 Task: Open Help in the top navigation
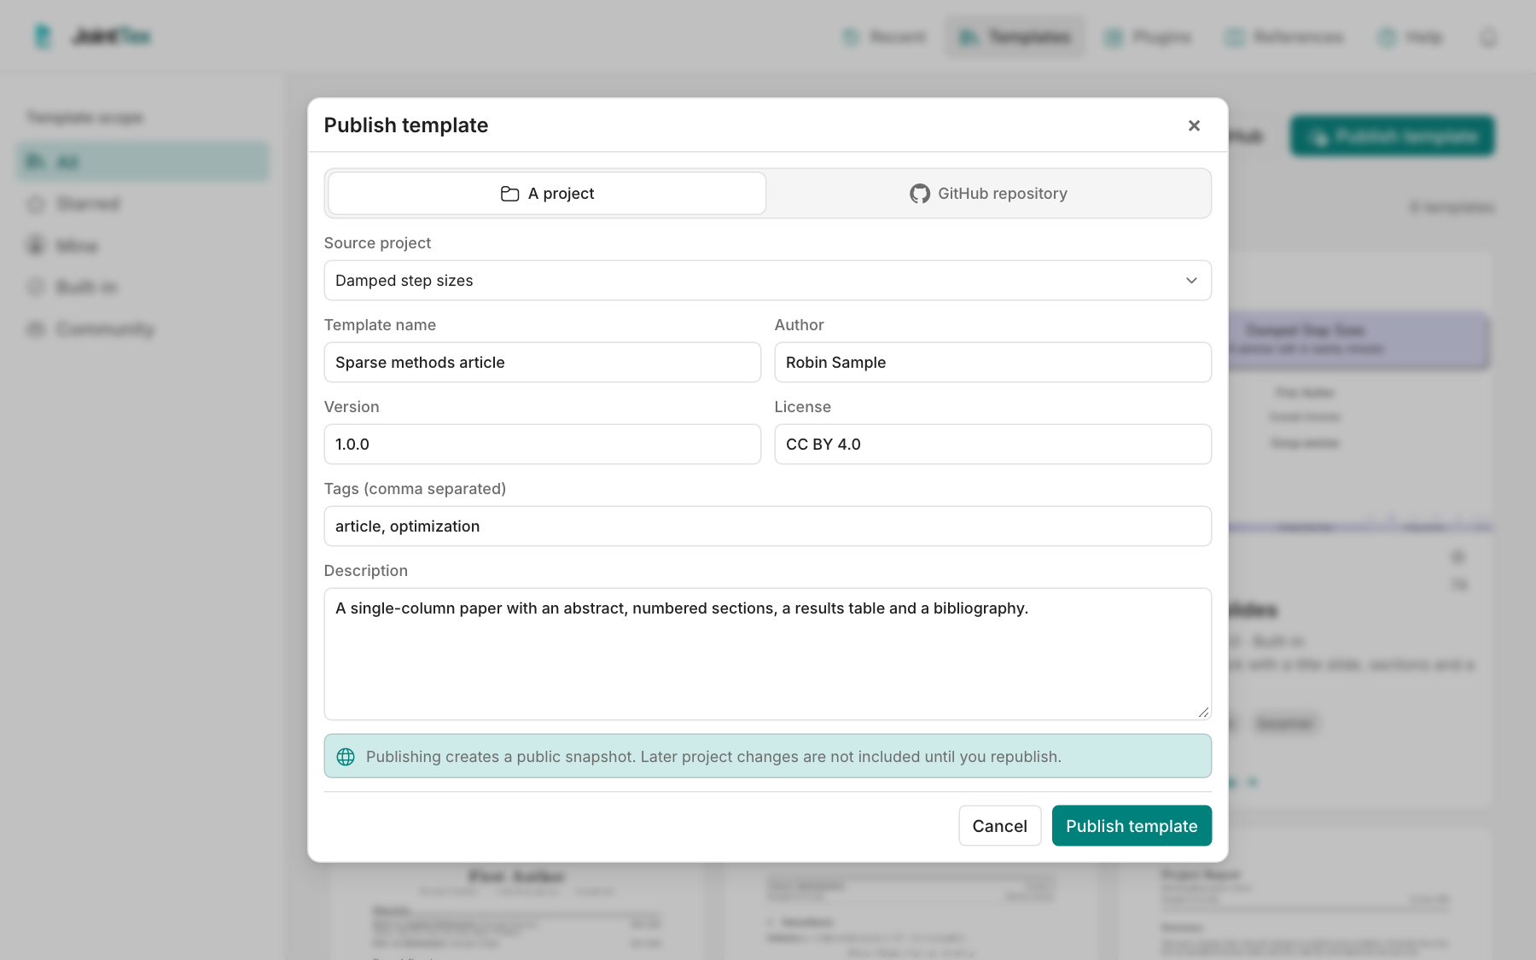1410,37
